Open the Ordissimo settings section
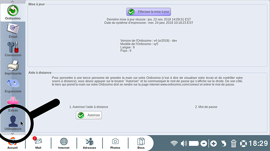 [13, 12]
